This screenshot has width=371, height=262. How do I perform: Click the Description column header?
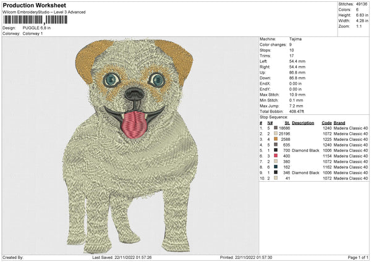[x=303, y=122]
